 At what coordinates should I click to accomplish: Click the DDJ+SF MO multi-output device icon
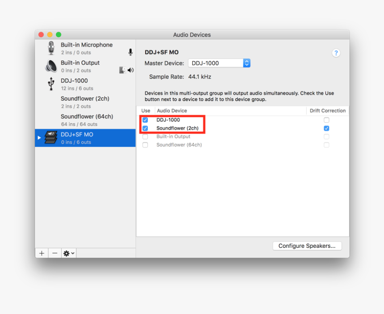[x=51, y=138]
